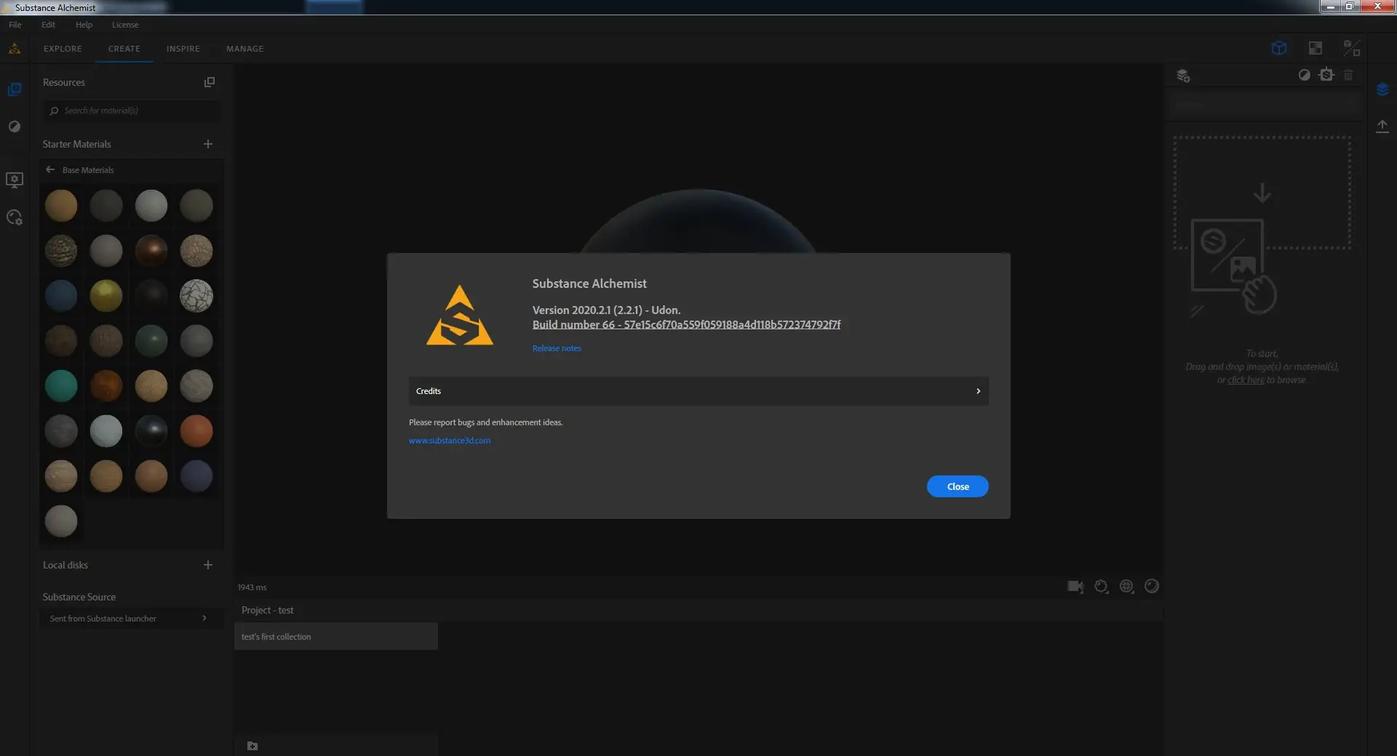Open the export upload icon on the right edge
This screenshot has width=1397, height=756.
tap(1383, 126)
